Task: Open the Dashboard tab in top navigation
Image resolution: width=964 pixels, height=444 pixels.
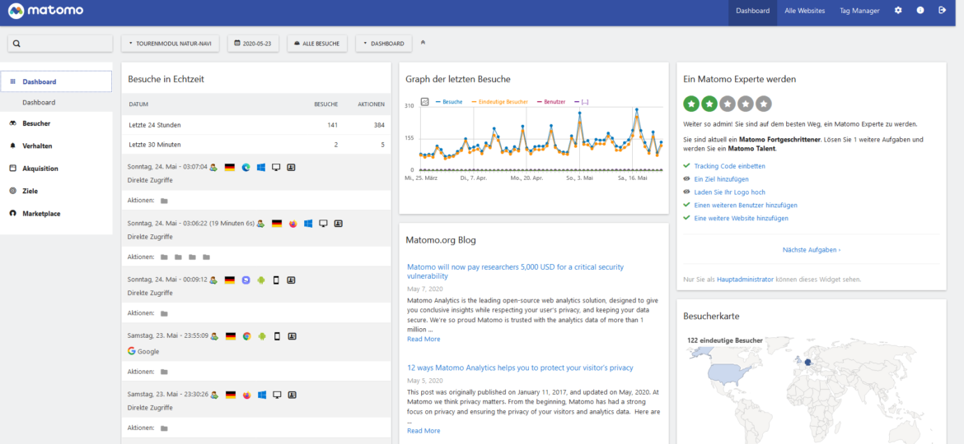Action: pyautogui.click(x=752, y=11)
